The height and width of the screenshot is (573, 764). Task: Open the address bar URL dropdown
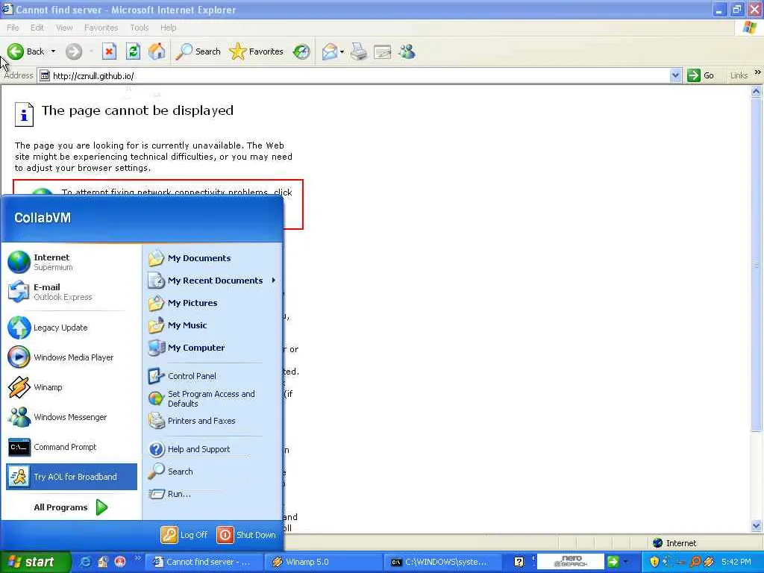(675, 75)
